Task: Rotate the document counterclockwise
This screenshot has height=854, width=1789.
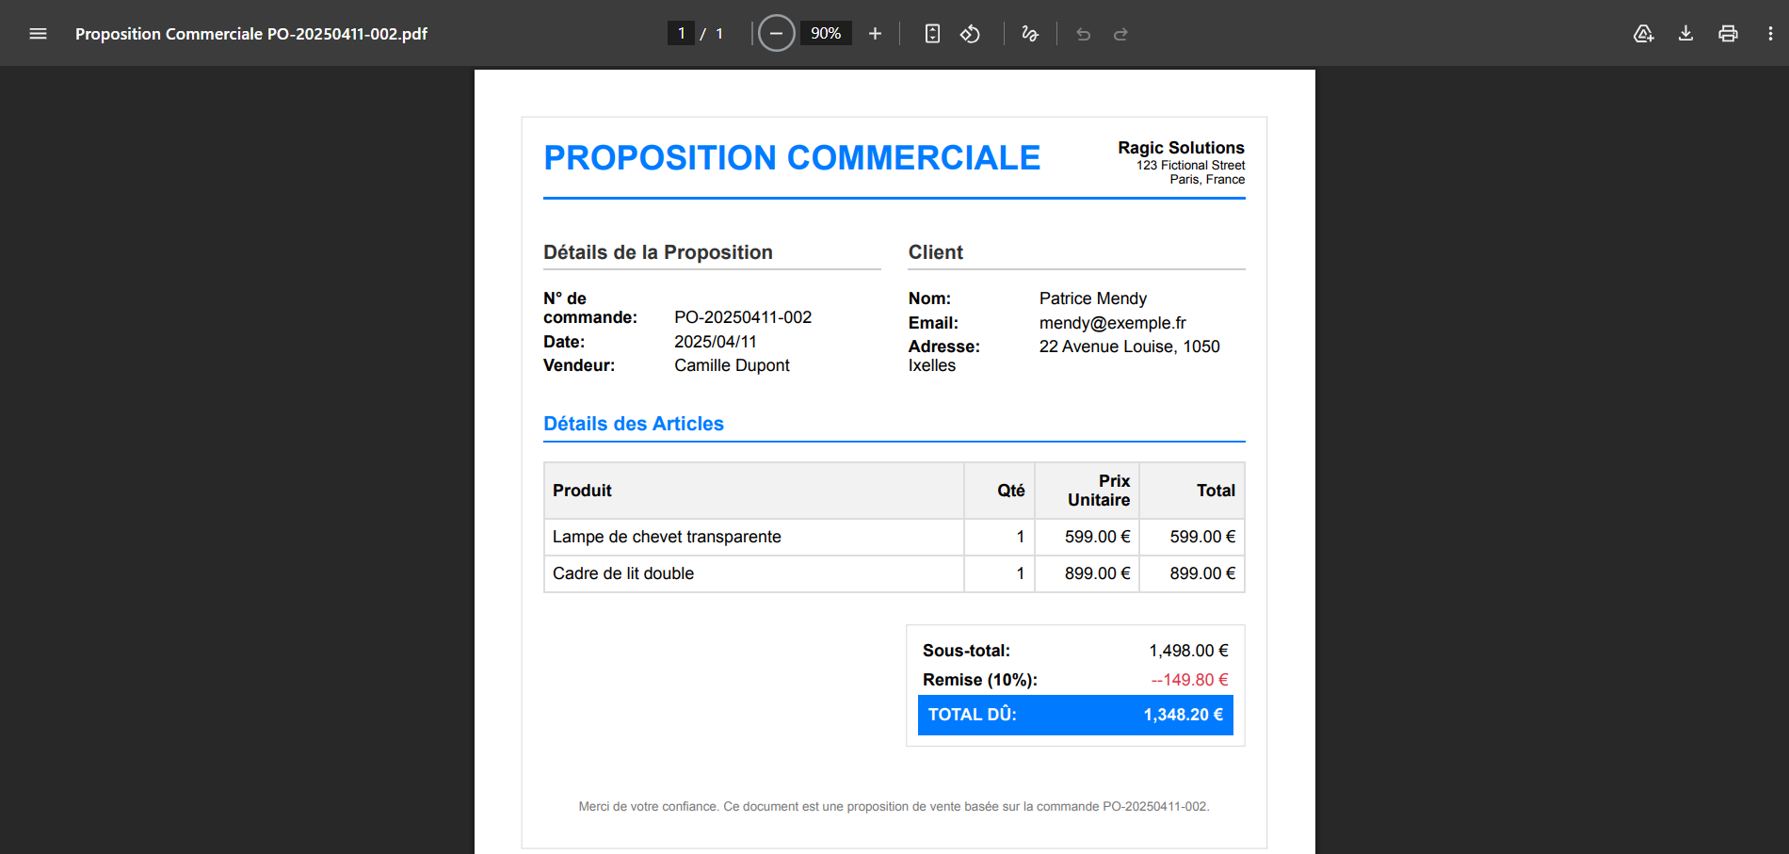Action: (x=970, y=34)
